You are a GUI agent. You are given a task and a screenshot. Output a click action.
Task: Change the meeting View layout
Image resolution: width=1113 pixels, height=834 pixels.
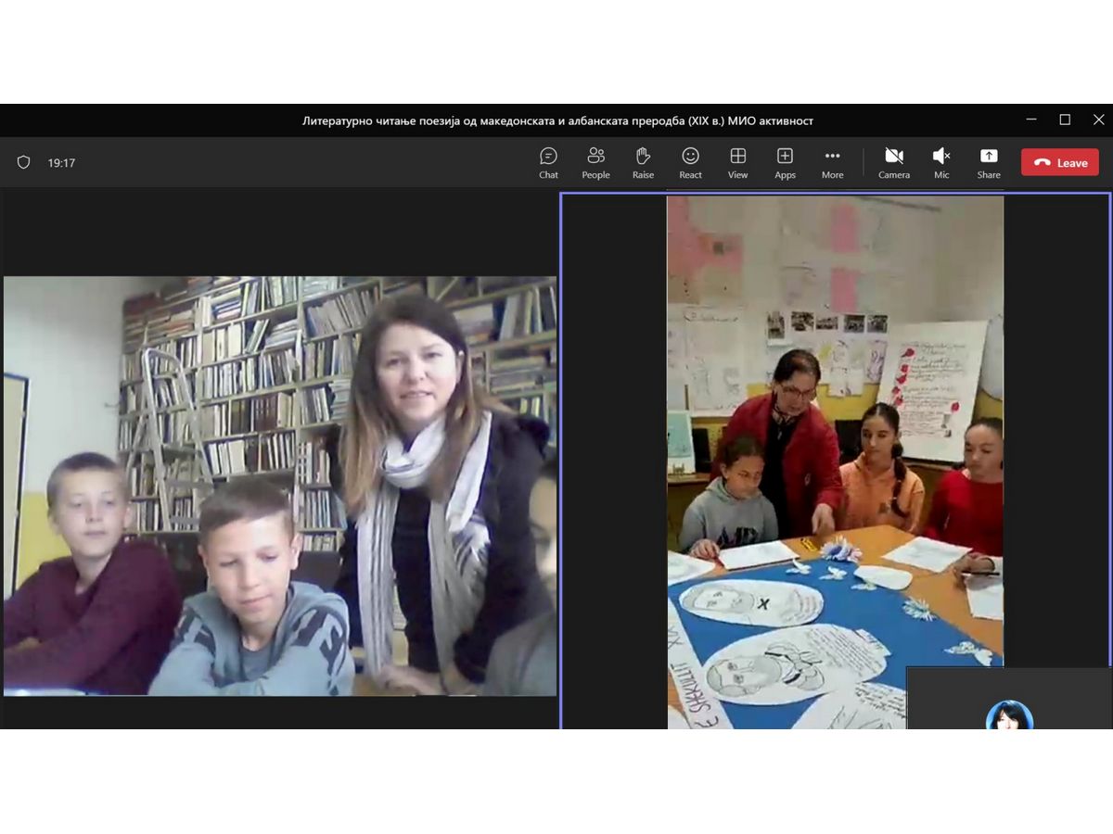[x=737, y=162]
